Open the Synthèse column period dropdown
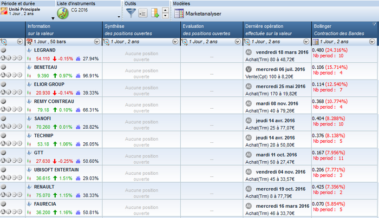Viewport: 379px width, 218px height. point(175,42)
